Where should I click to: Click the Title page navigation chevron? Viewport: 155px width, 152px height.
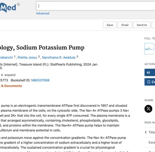[x=146, y=132]
